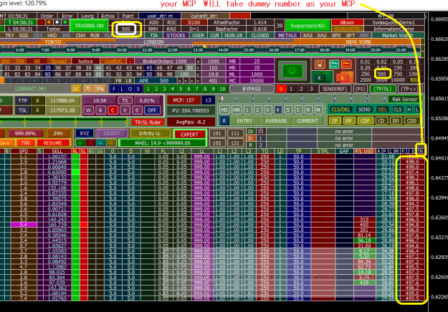Image resolution: width=448 pixels, height=312 pixels.
Task: Toggle the TRADING ON switch
Action: [89, 26]
